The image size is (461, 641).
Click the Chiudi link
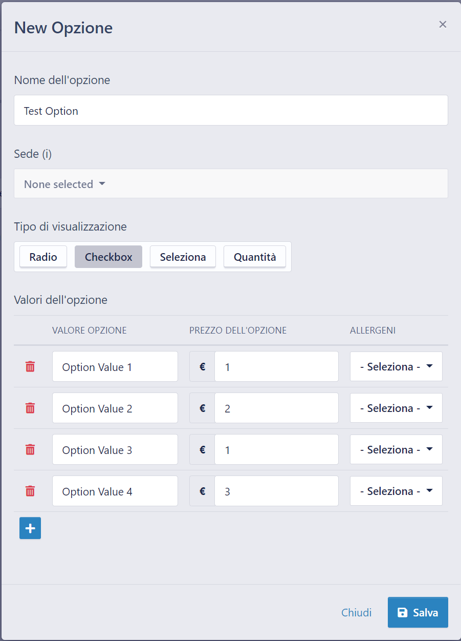click(357, 612)
